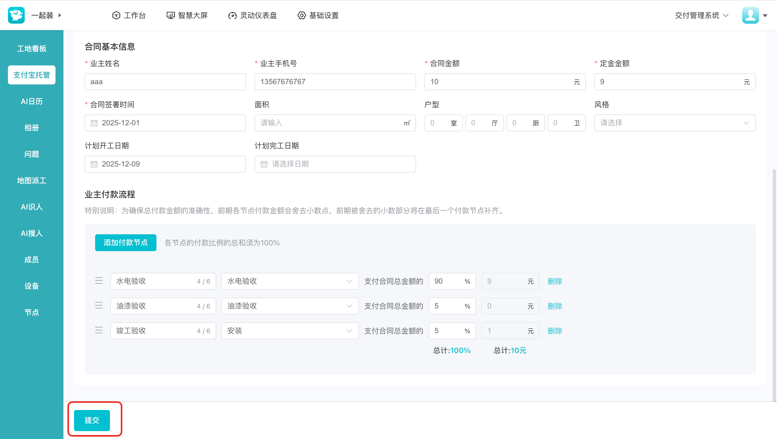Delete the 油漆验收 payment node
777x439 pixels.
click(x=554, y=306)
